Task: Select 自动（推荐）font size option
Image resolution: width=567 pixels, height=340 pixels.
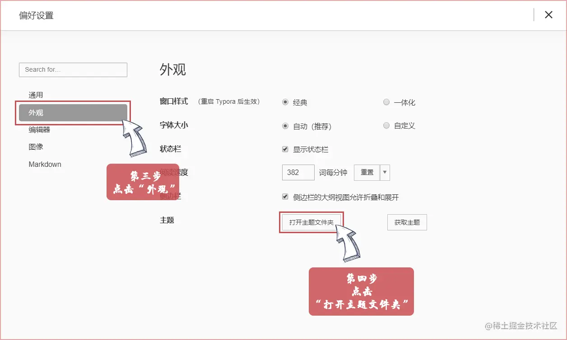Action: click(285, 126)
